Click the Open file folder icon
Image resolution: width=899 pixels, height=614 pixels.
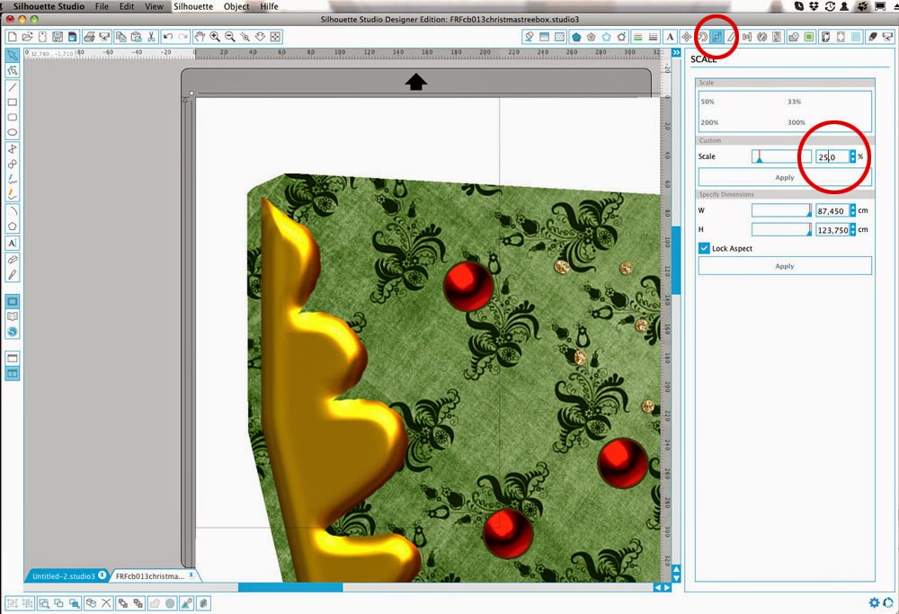click(27, 37)
